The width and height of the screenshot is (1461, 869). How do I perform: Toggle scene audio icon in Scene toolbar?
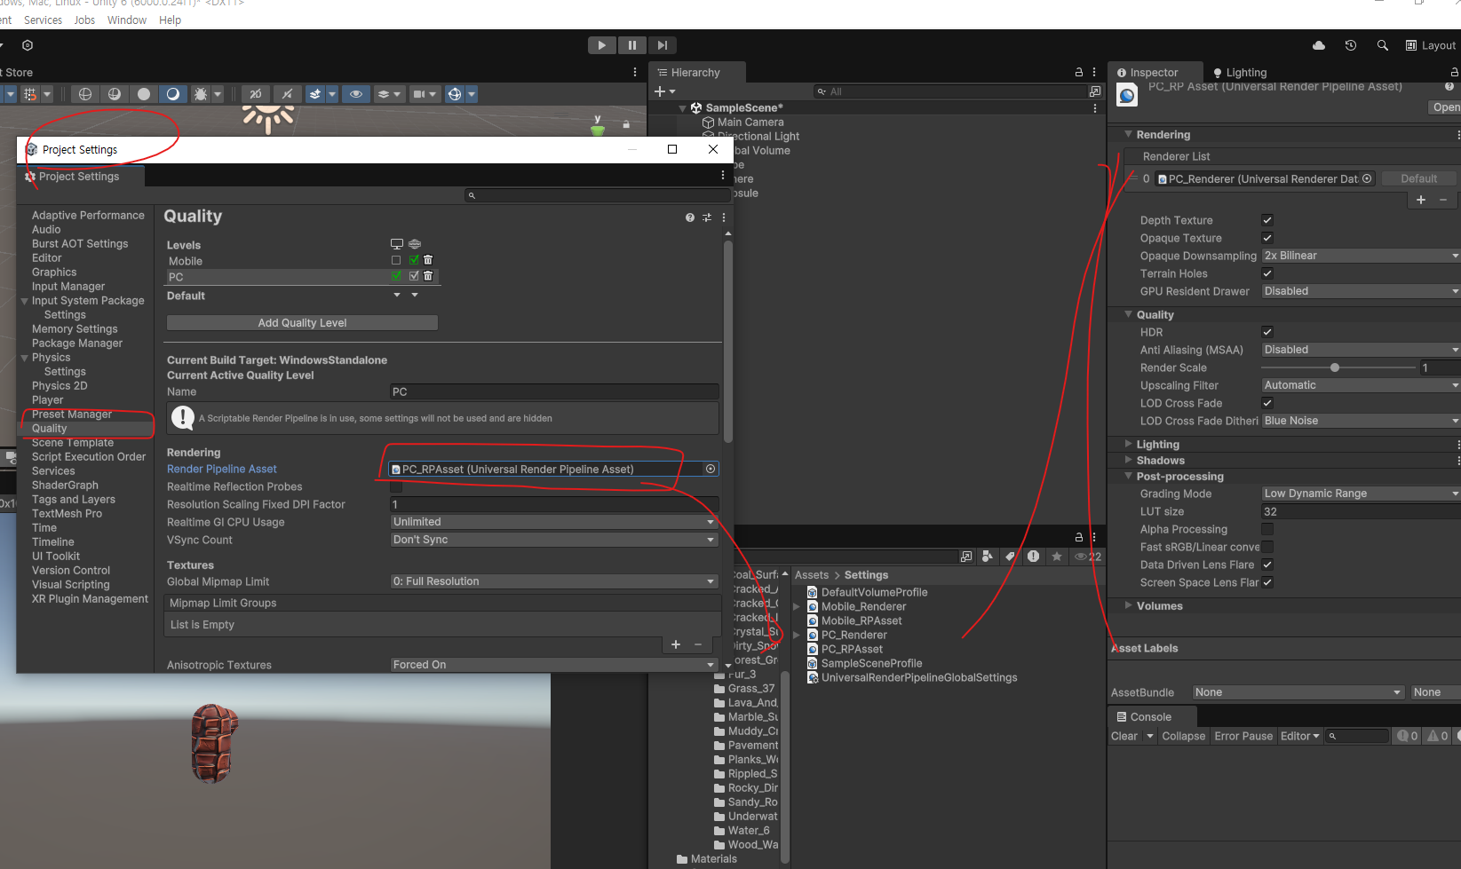point(286,94)
